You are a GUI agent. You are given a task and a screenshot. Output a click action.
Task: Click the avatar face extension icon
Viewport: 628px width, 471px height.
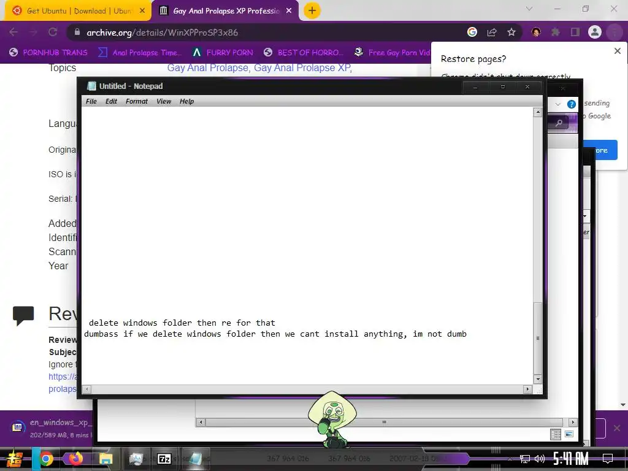coord(536,32)
